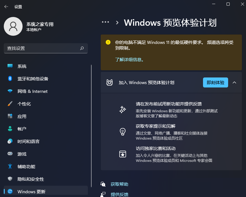Open 网络 & Internet settings
The height and width of the screenshot is (197, 246).
[46, 91]
